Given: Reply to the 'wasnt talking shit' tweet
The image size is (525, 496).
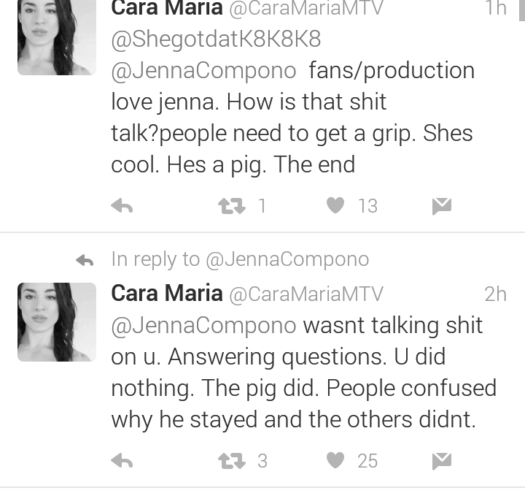Looking at the screenshot, I should (x=122, y=460).
